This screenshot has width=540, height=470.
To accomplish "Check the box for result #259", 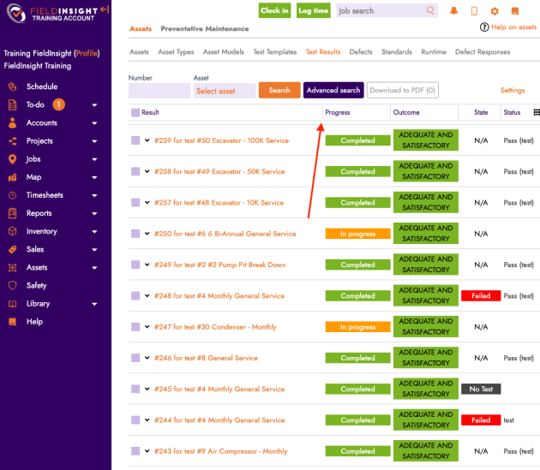I will tap(135, 140).
